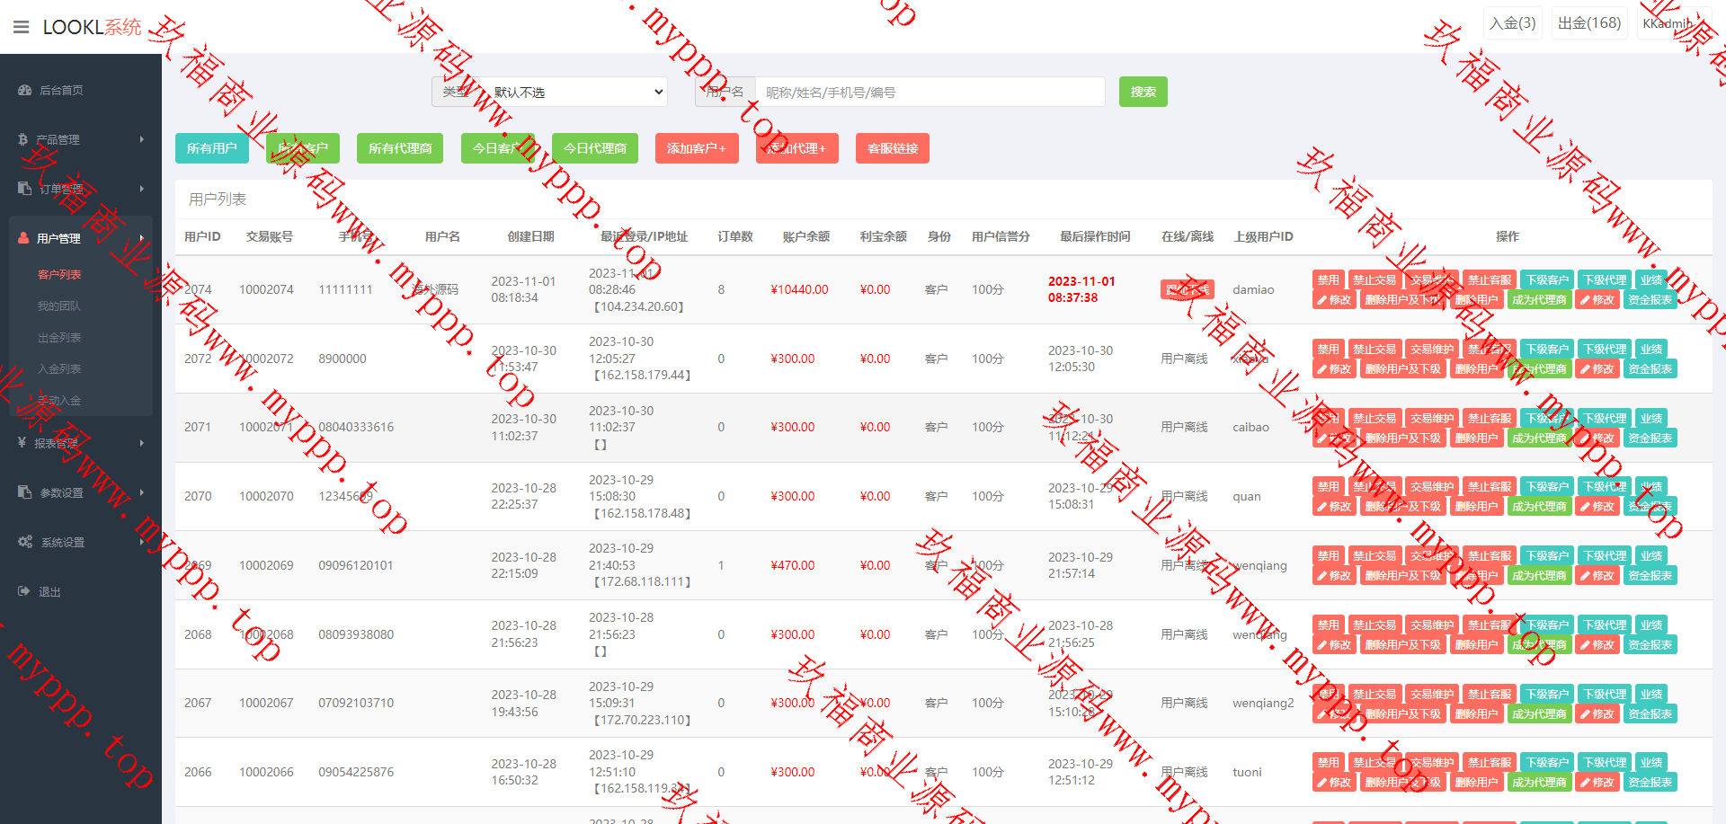Click the green 搜索 button

tap(1143, 92)
